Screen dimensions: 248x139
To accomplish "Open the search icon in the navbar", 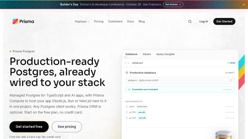I will (190, 21).
